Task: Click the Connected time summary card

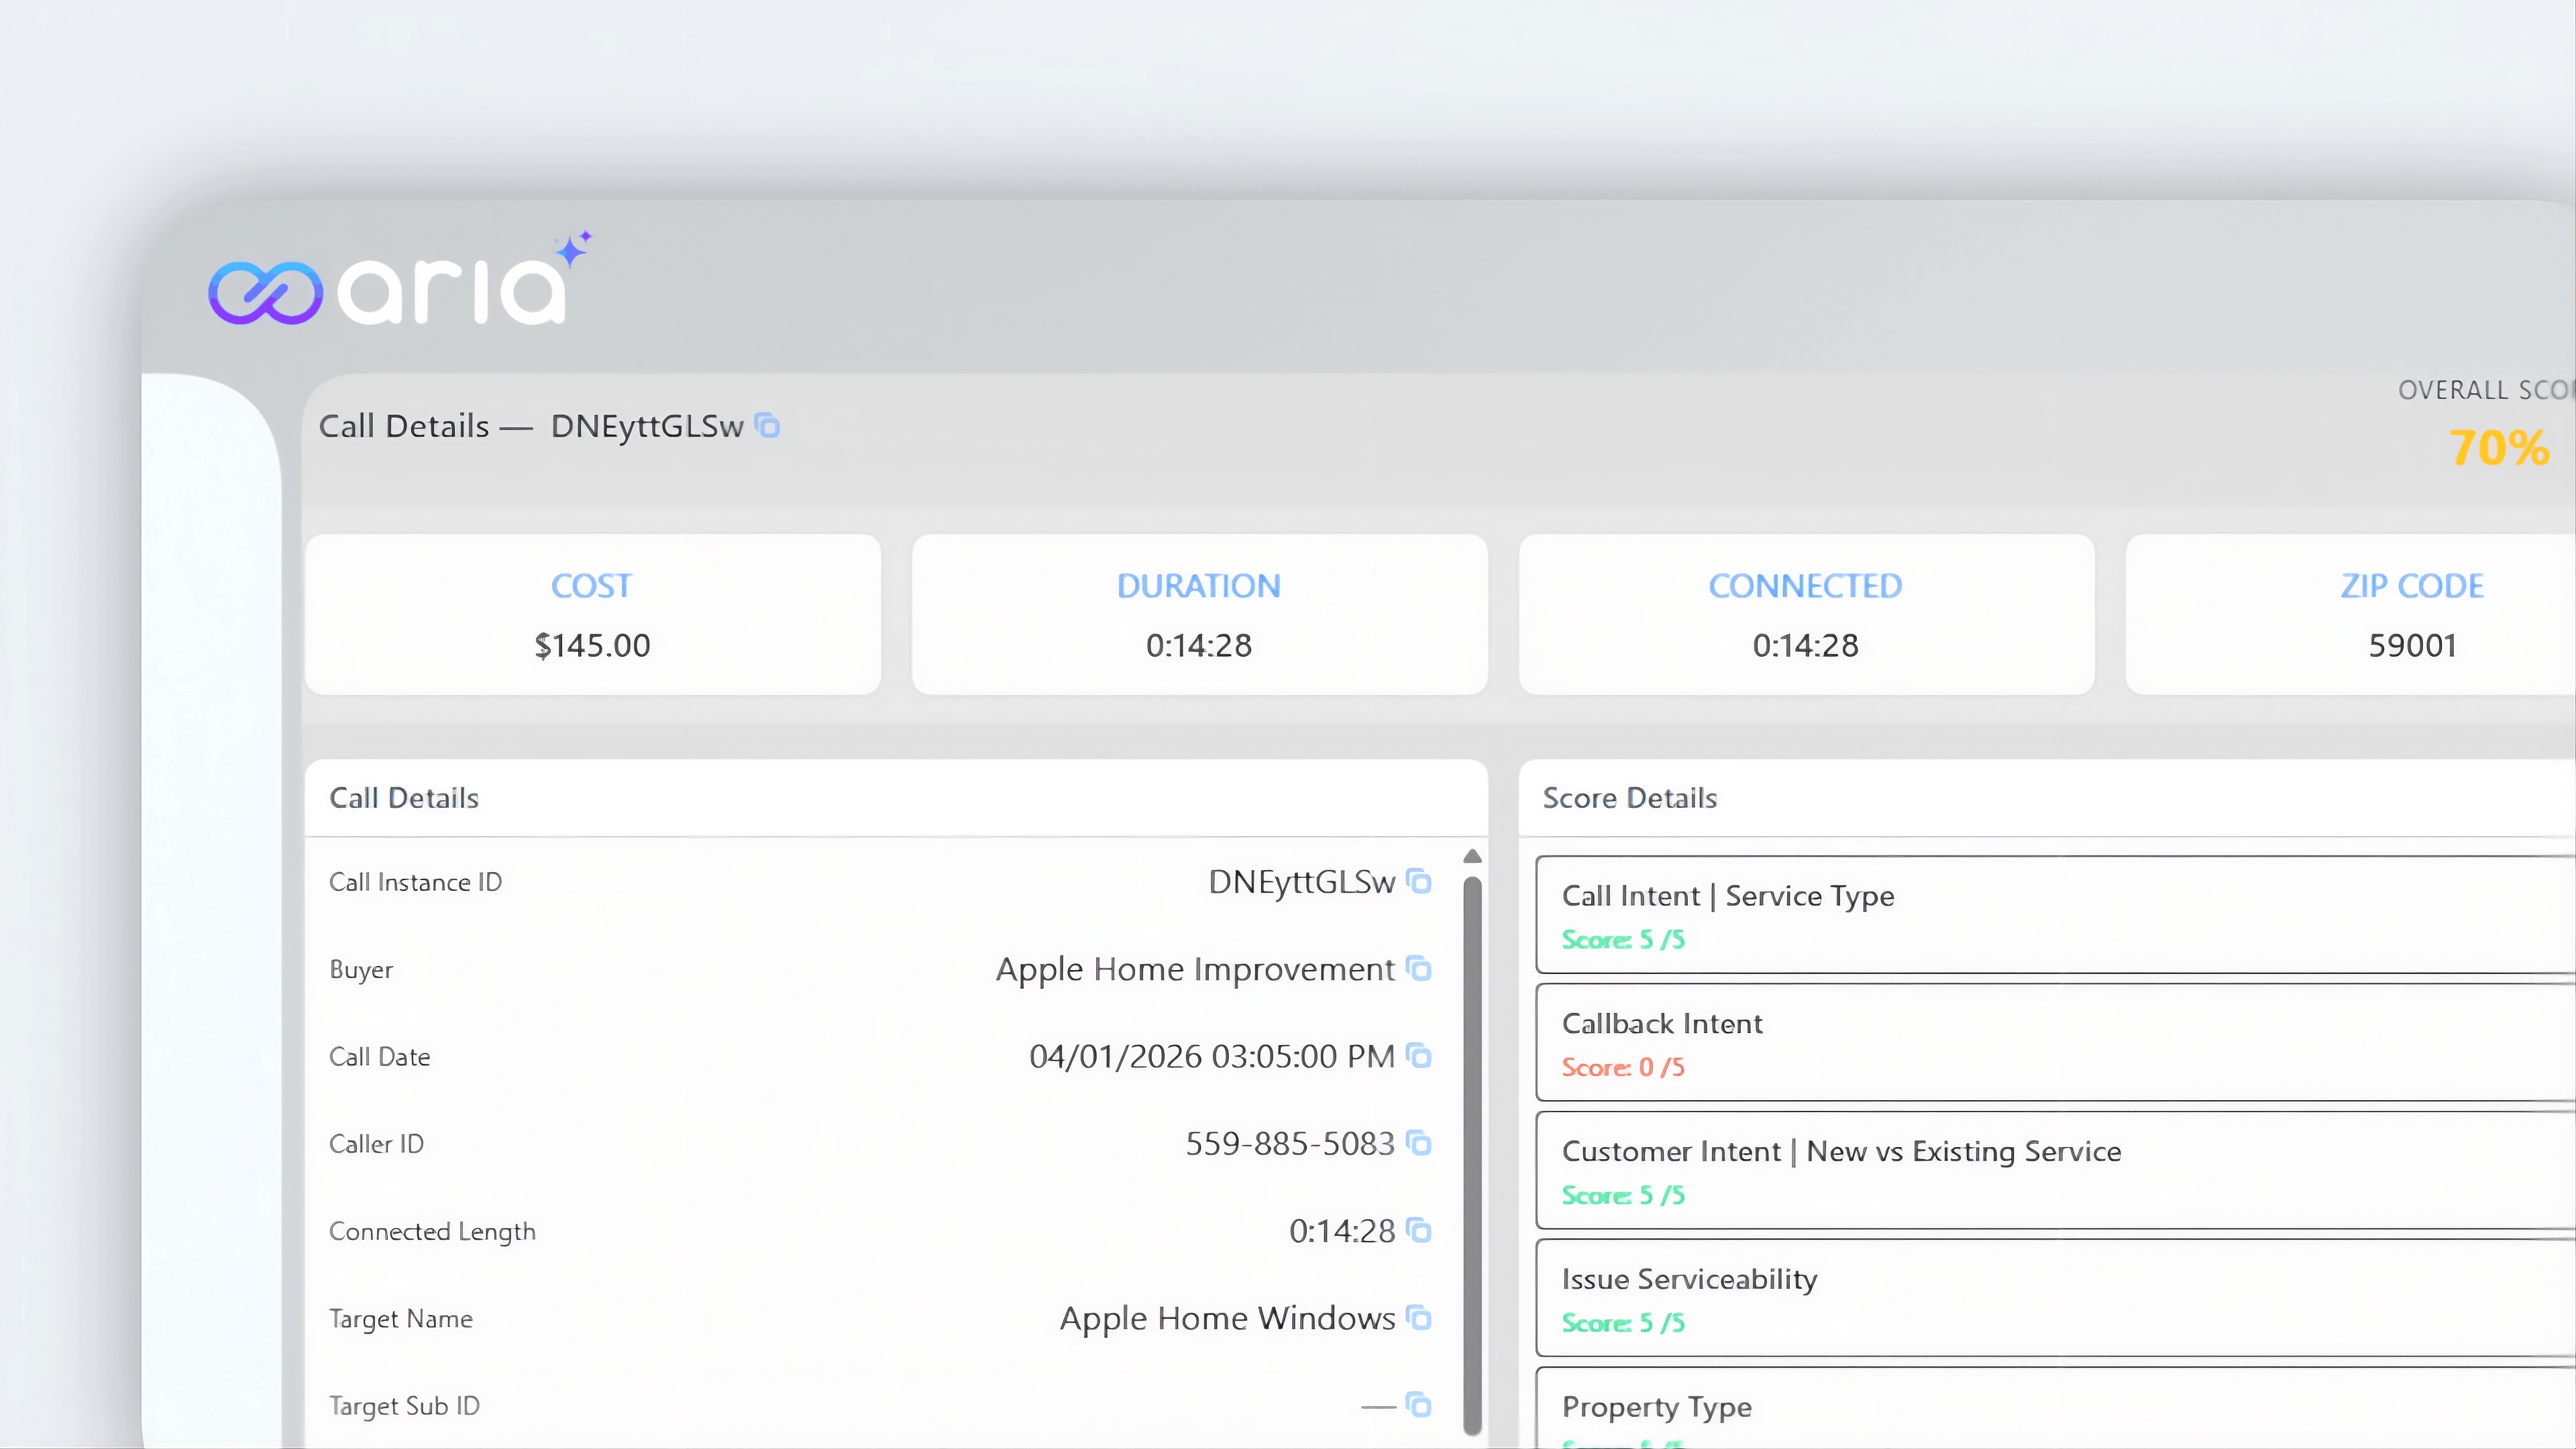Action: [x=1806, y=614]
